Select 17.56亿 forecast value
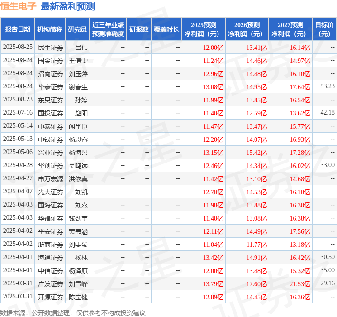337x317 pixels. [300, 231]
